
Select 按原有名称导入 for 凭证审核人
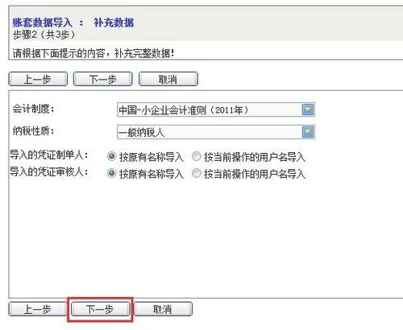click(111, 173)
